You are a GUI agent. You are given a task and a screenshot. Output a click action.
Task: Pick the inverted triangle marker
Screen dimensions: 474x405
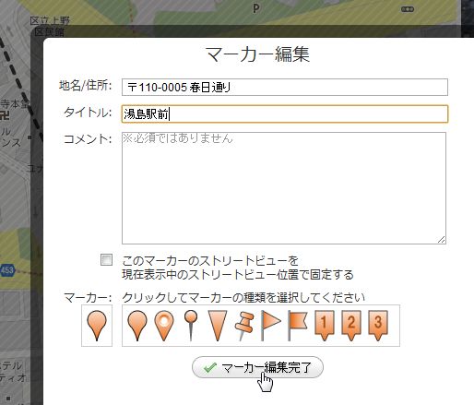pyautogui.click(x=218, y=326)
